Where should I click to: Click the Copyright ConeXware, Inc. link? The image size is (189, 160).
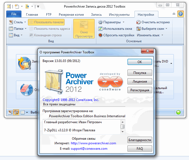click(71, 100)
